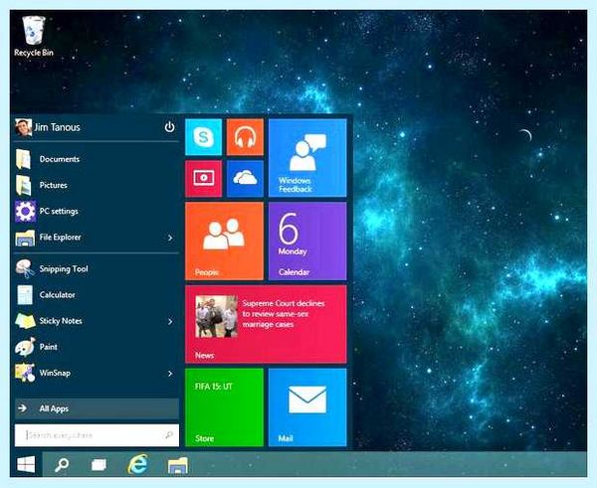
Task: Open PC settings
Action: coord(96,211)
